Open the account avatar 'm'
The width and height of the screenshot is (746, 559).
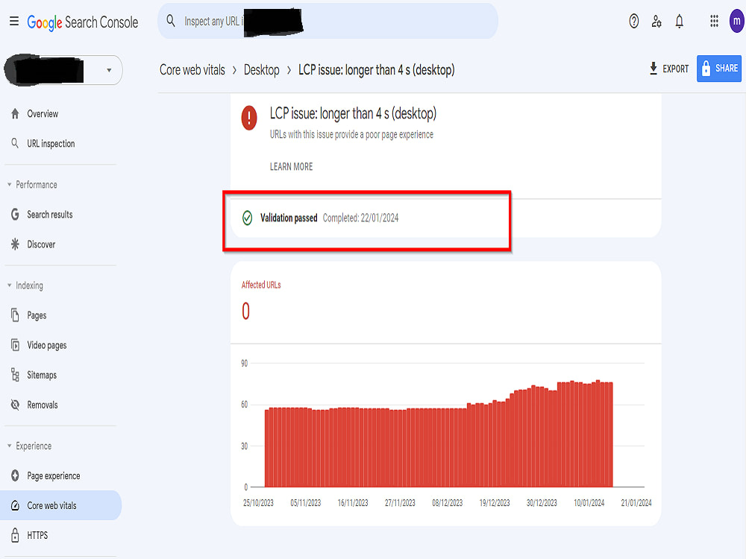(x=736, y=22)
